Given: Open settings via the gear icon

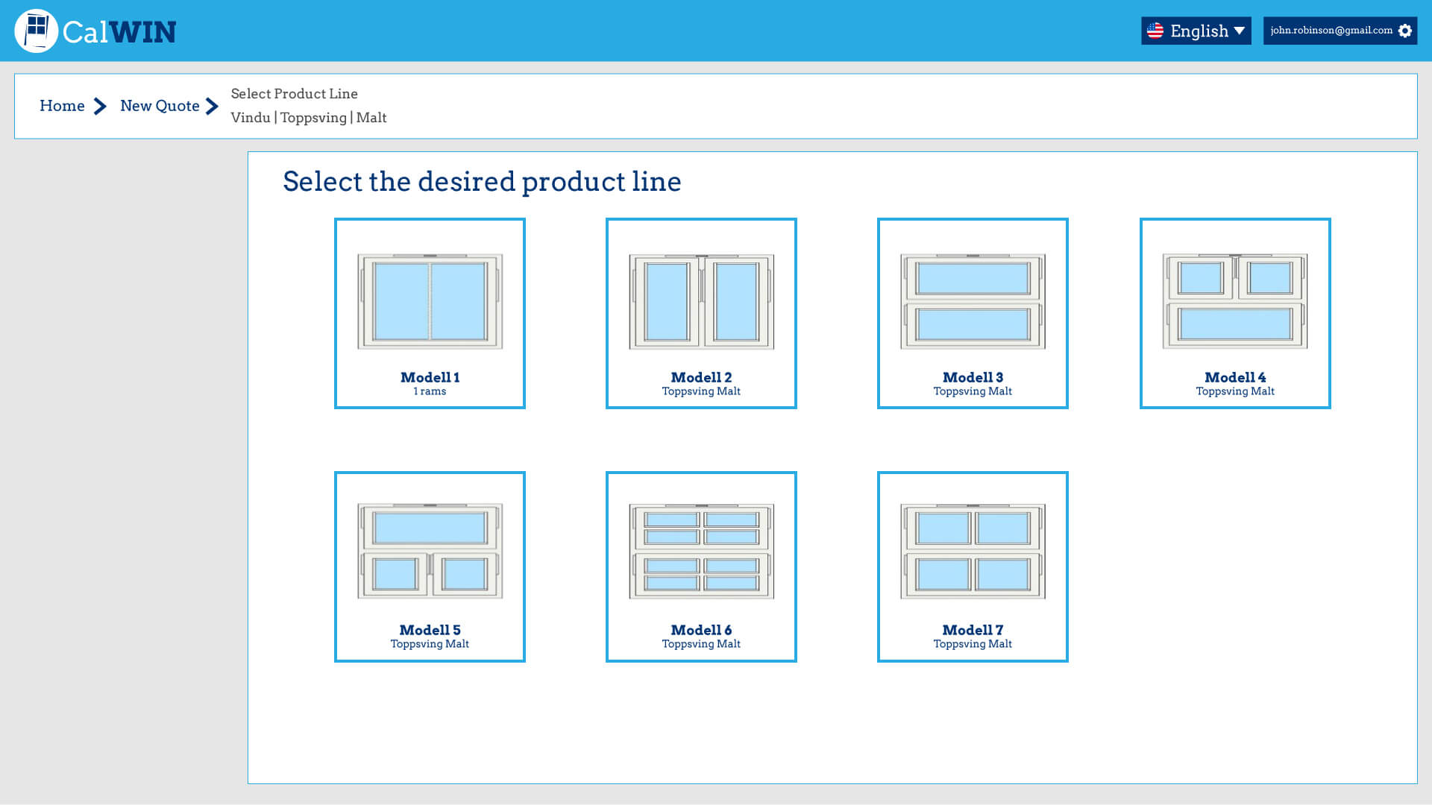Looking at the screenshot, I should (1405, 31).
